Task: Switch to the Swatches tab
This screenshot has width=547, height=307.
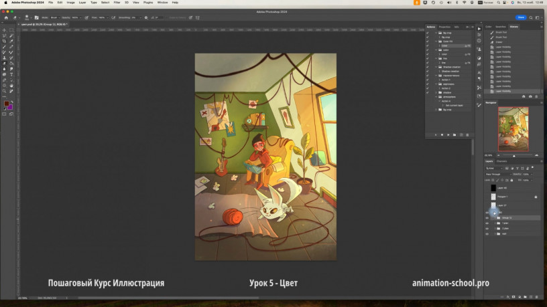Action: [501, 27]
